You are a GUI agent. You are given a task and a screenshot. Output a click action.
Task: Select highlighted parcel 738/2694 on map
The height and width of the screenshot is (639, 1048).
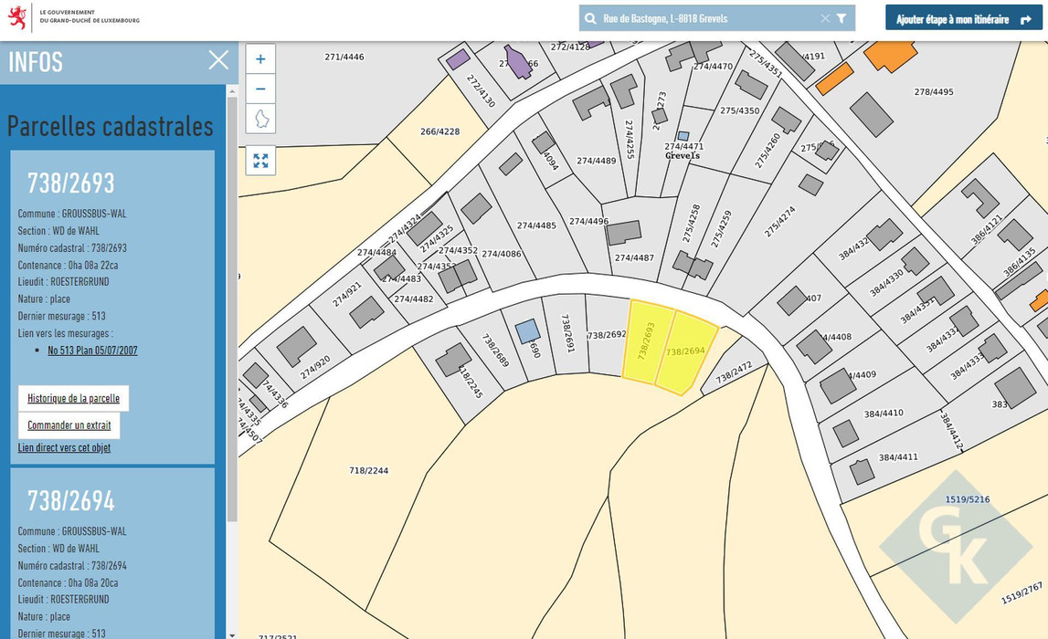coord(687,351)
